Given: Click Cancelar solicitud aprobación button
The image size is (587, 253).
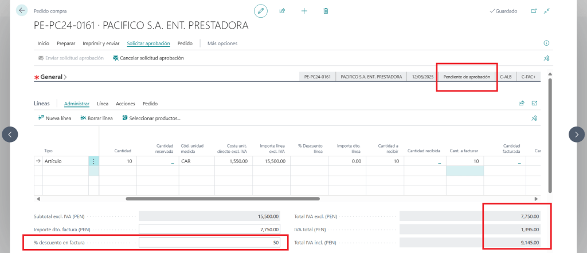Looking at the screenshot, I should tap(148, 58).
